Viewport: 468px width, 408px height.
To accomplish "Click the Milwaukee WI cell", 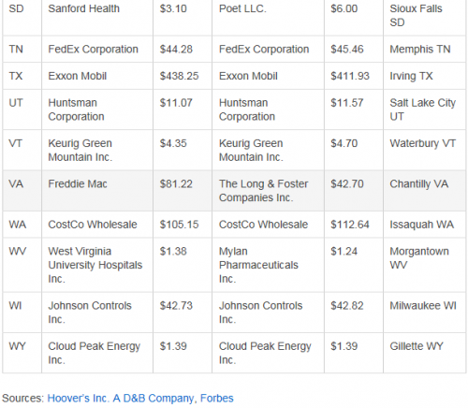I will tap(425, 313).
